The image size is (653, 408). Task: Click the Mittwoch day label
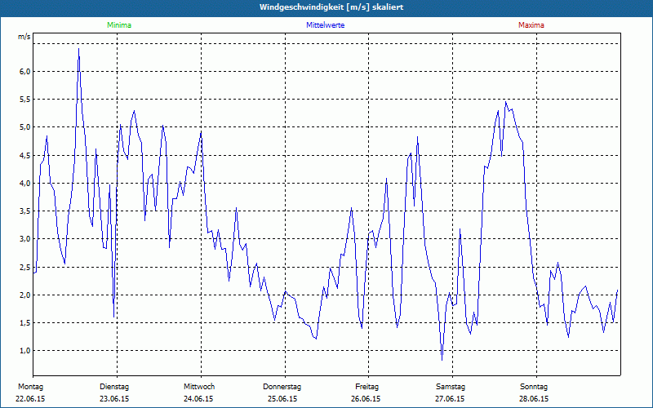[199, 387]
